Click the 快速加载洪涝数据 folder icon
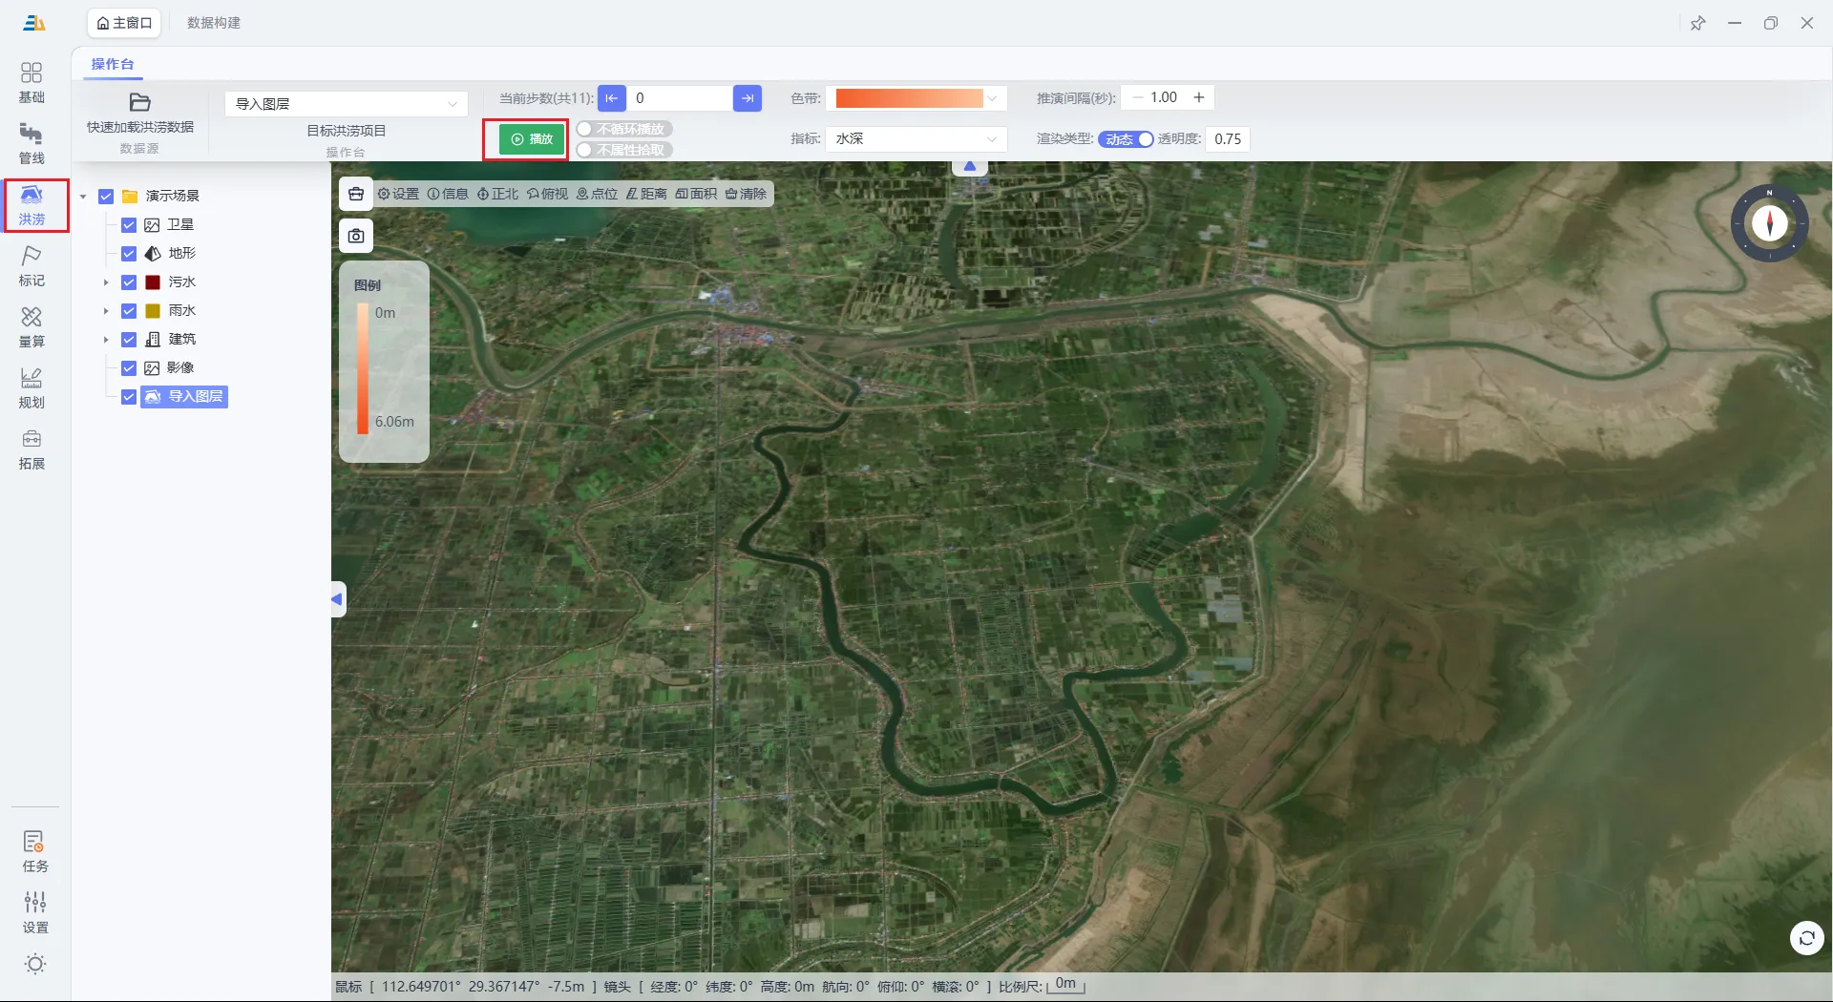The height and width of the screenshot is (1002, 1833). 140,102
